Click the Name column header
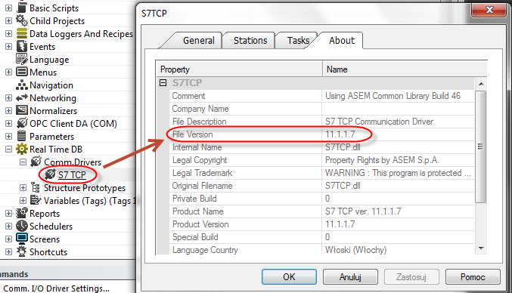This screenshot has width=512, height=293. [405, 69]
